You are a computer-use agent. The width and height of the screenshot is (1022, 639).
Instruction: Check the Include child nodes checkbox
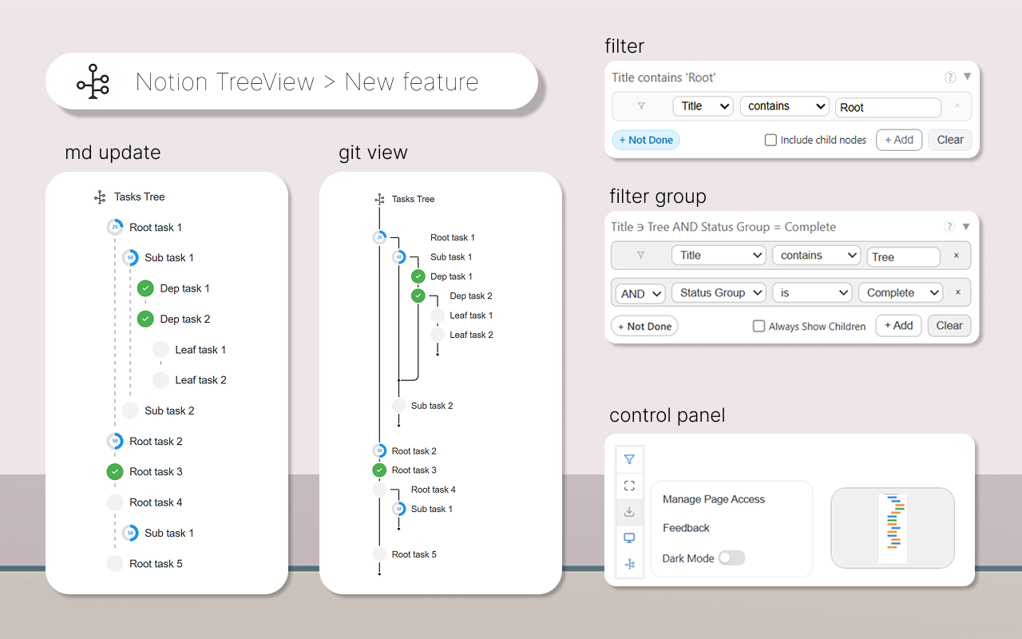(x=770, y=139)
